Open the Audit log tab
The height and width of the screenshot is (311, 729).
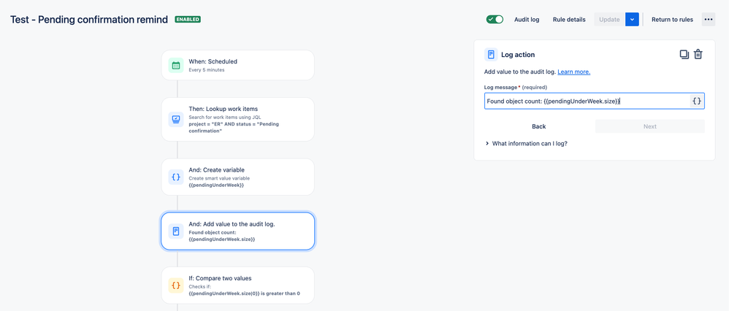(x=527, y=20)
